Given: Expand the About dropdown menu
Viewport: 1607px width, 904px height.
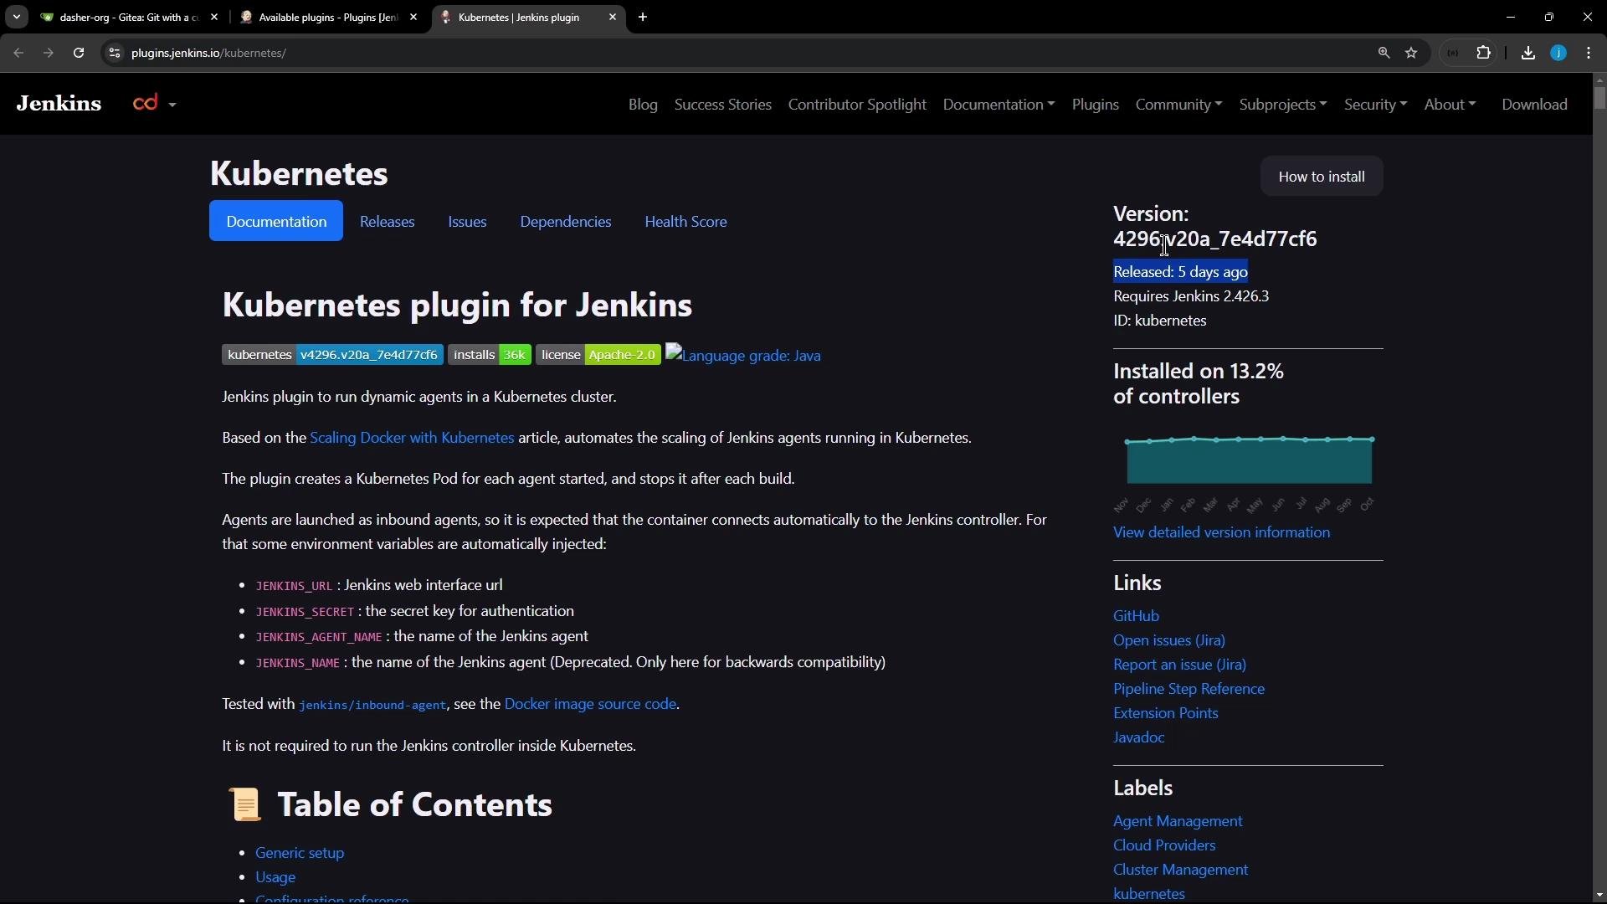Looking at the screenshot, I should tap(1450, 105).
